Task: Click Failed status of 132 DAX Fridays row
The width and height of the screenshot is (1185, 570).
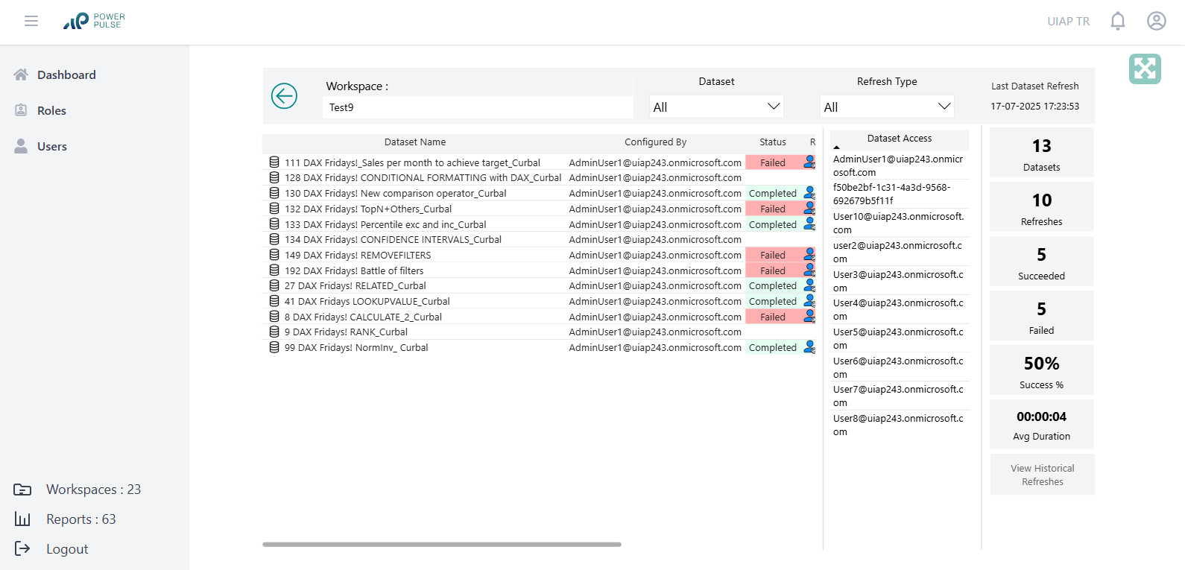Action: click(x=773, y=209)
